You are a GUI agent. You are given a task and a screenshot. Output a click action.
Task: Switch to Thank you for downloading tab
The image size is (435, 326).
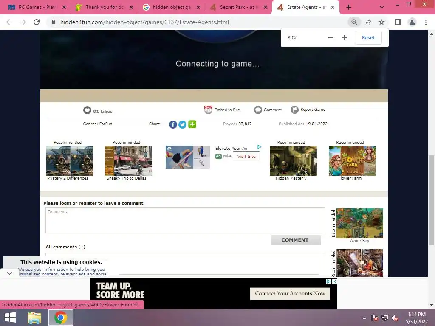click(x=104, y=7)
